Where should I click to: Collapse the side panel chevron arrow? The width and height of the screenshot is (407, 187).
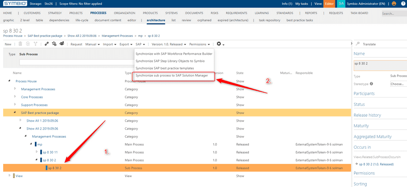tap(352, 44)
